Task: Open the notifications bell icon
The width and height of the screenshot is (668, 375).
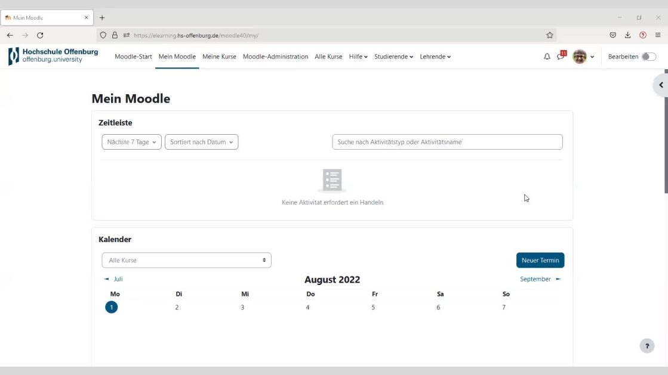Action: [x=547, y=57]
